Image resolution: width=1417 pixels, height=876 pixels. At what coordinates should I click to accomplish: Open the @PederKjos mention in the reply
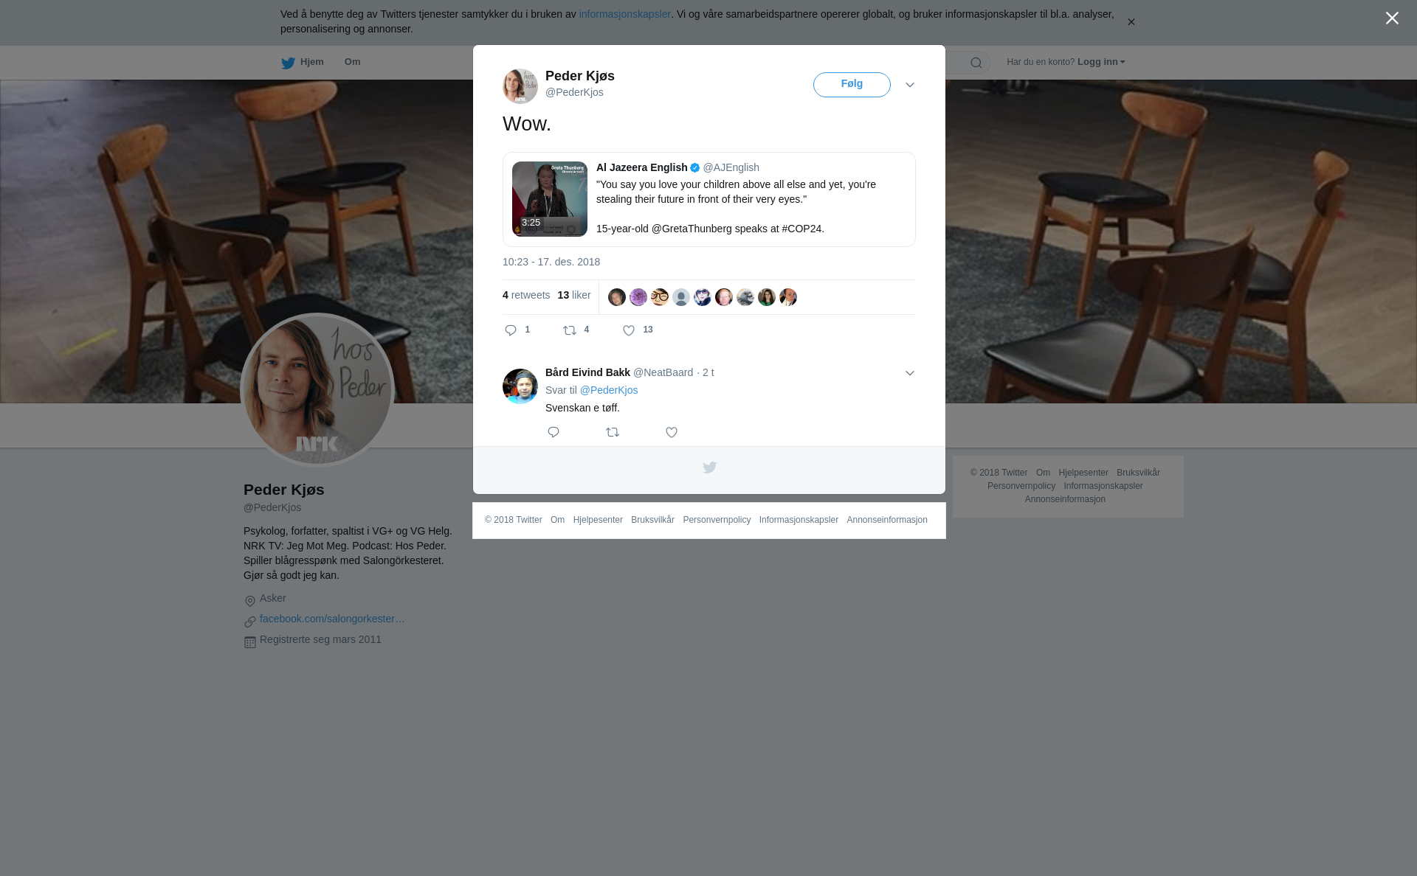coord(609,390)
